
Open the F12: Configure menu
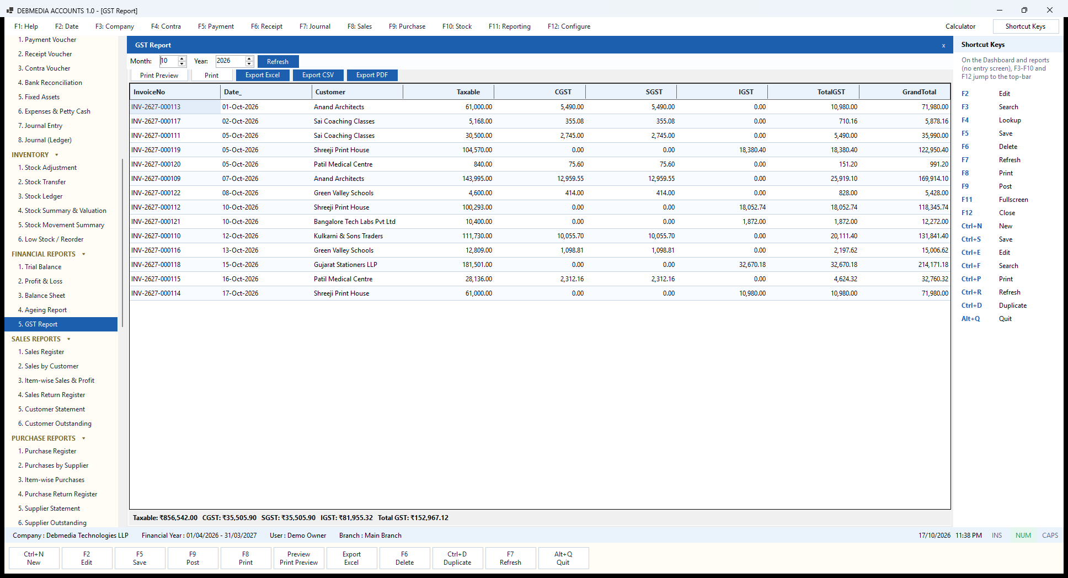coord(569,26)
